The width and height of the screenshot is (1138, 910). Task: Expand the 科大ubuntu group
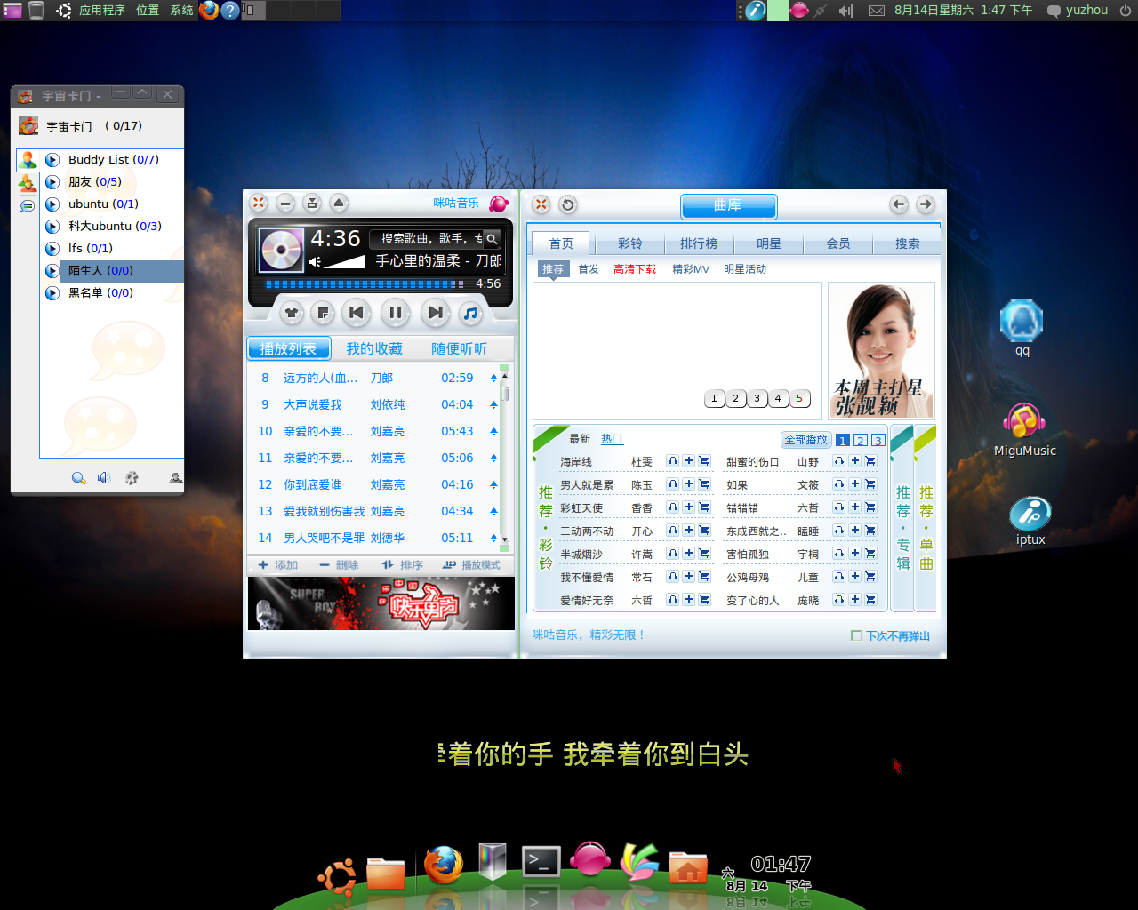52,227
